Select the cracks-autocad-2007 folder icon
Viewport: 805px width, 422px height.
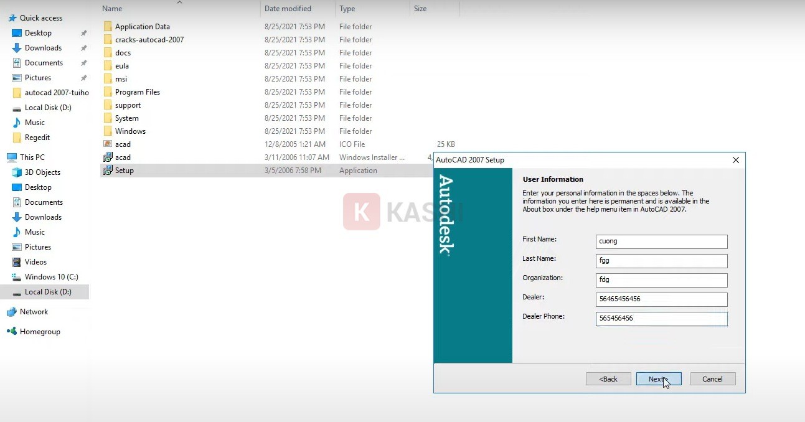[108, 40]
